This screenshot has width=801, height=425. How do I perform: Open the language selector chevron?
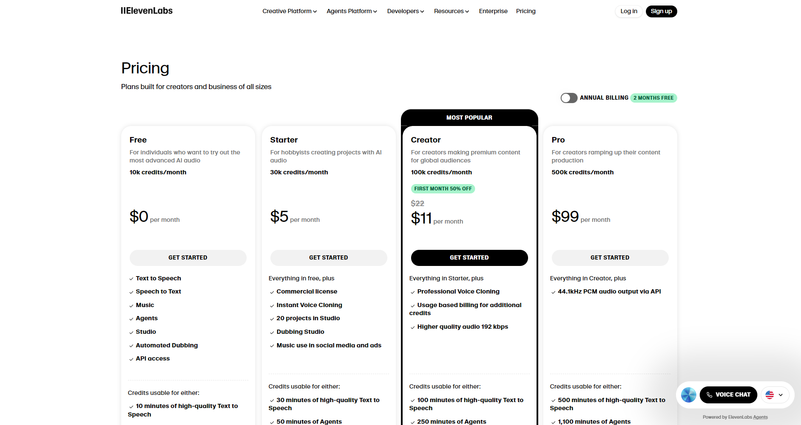[781, 395]
